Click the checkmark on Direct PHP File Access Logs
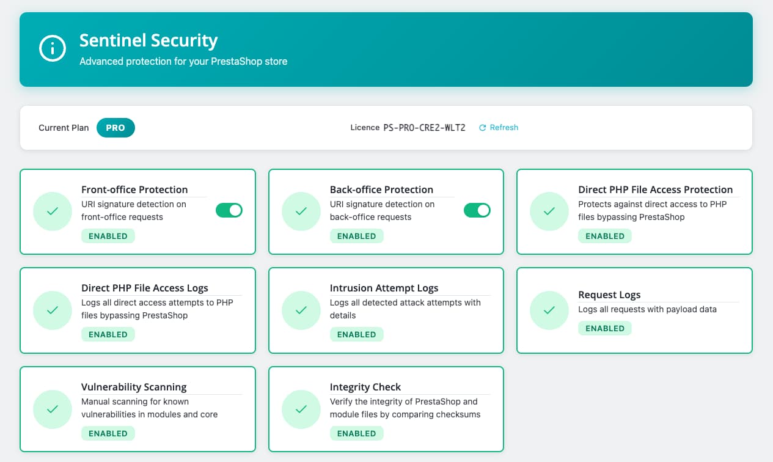773x462 pixels. tap(52, 310)
